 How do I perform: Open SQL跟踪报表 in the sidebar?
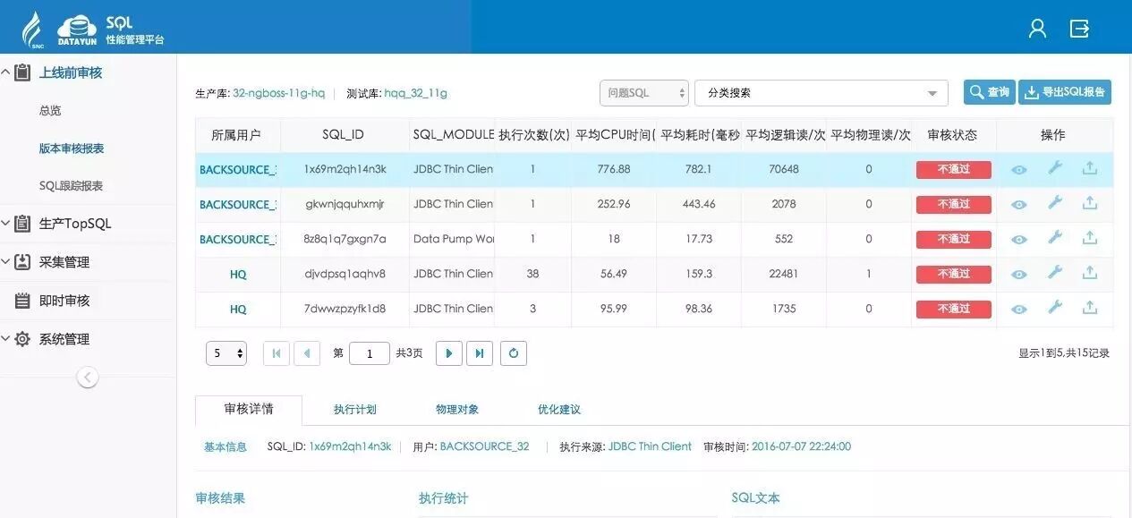(71, 186)
